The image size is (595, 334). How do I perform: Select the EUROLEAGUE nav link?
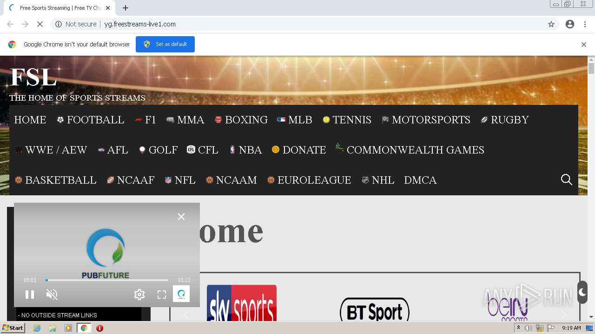click(309, 180)
